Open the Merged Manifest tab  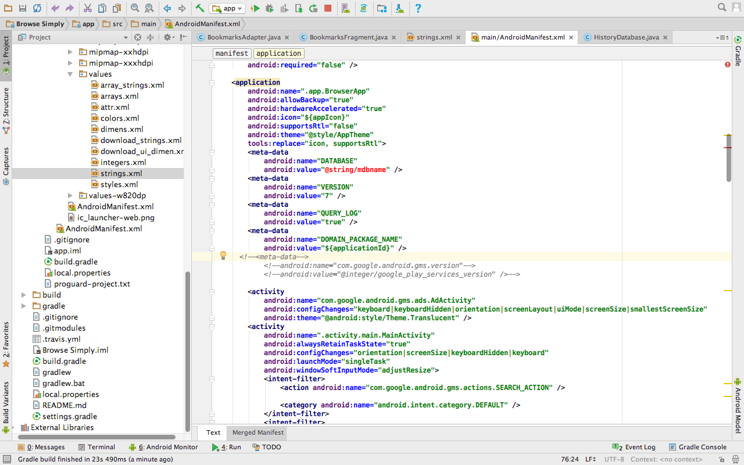(256, 432)
